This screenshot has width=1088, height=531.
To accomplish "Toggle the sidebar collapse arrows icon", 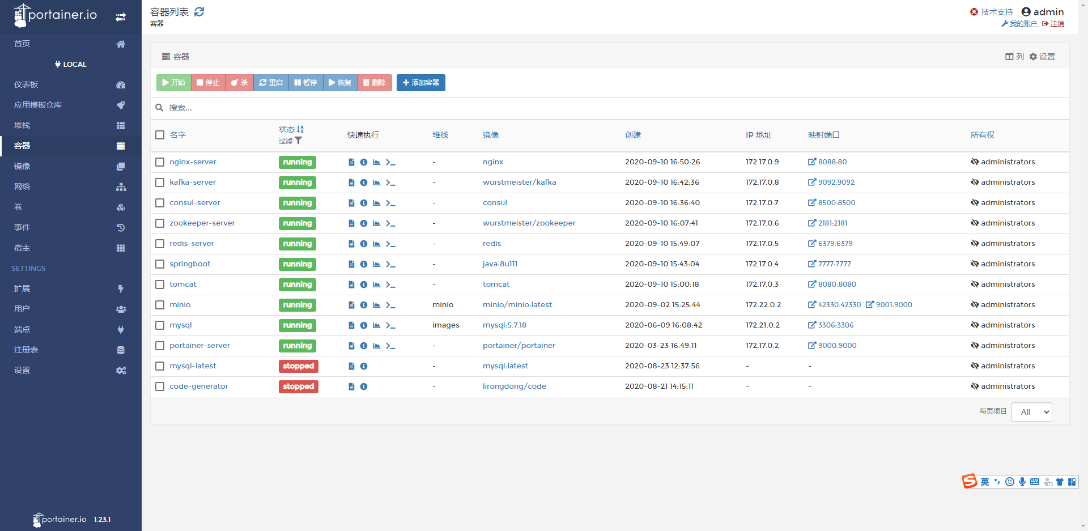I will click(x=121, y=17).
